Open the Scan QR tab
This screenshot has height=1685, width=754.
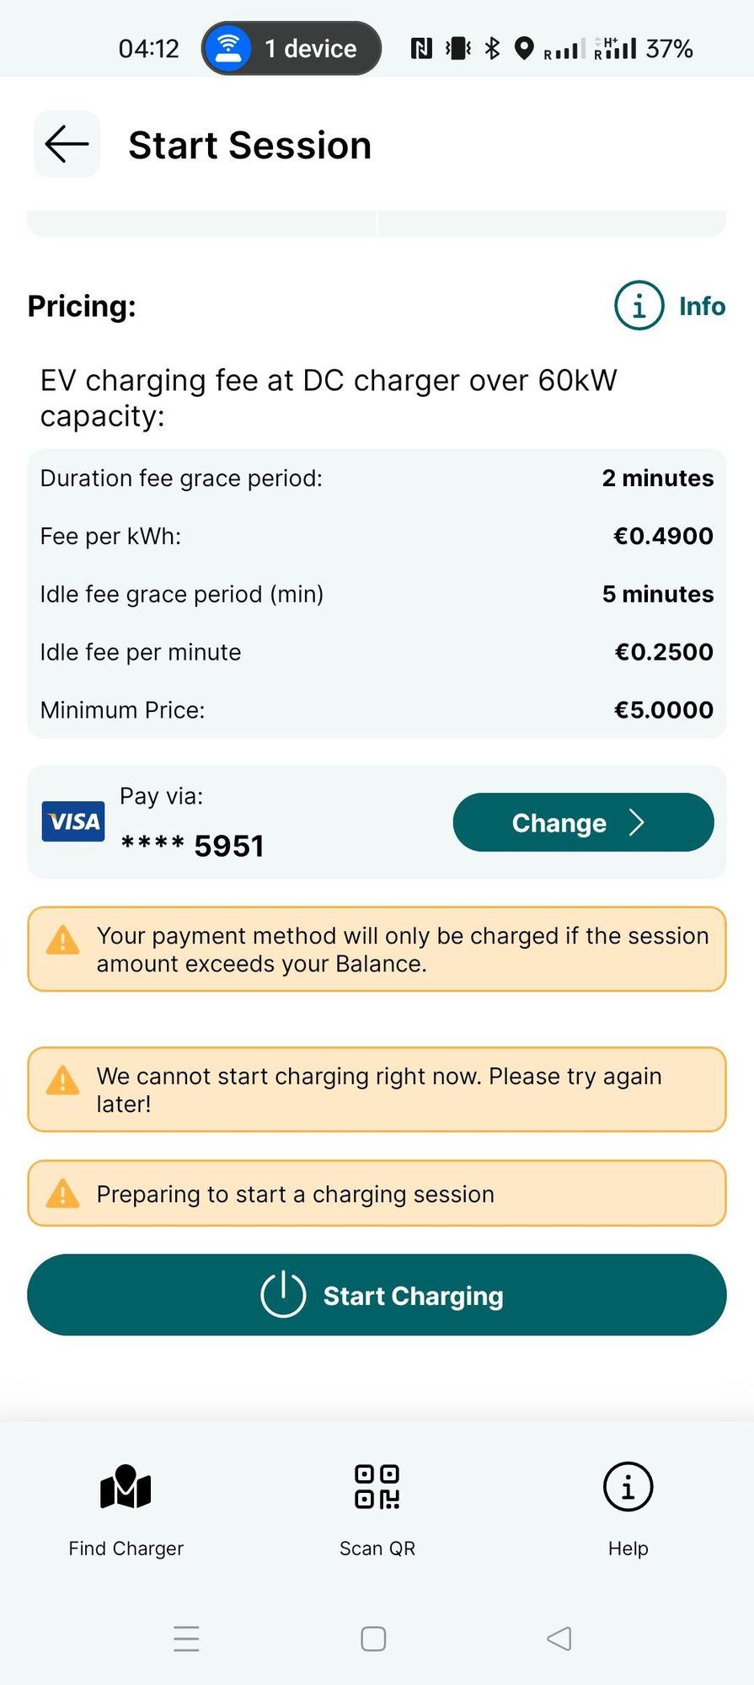pyautogui.click(x=377, y=1510)
